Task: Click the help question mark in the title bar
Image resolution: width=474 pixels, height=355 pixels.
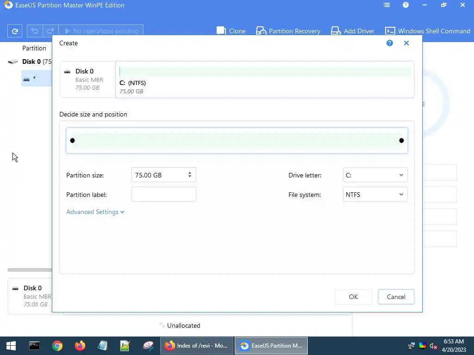Action: point(405,5)
